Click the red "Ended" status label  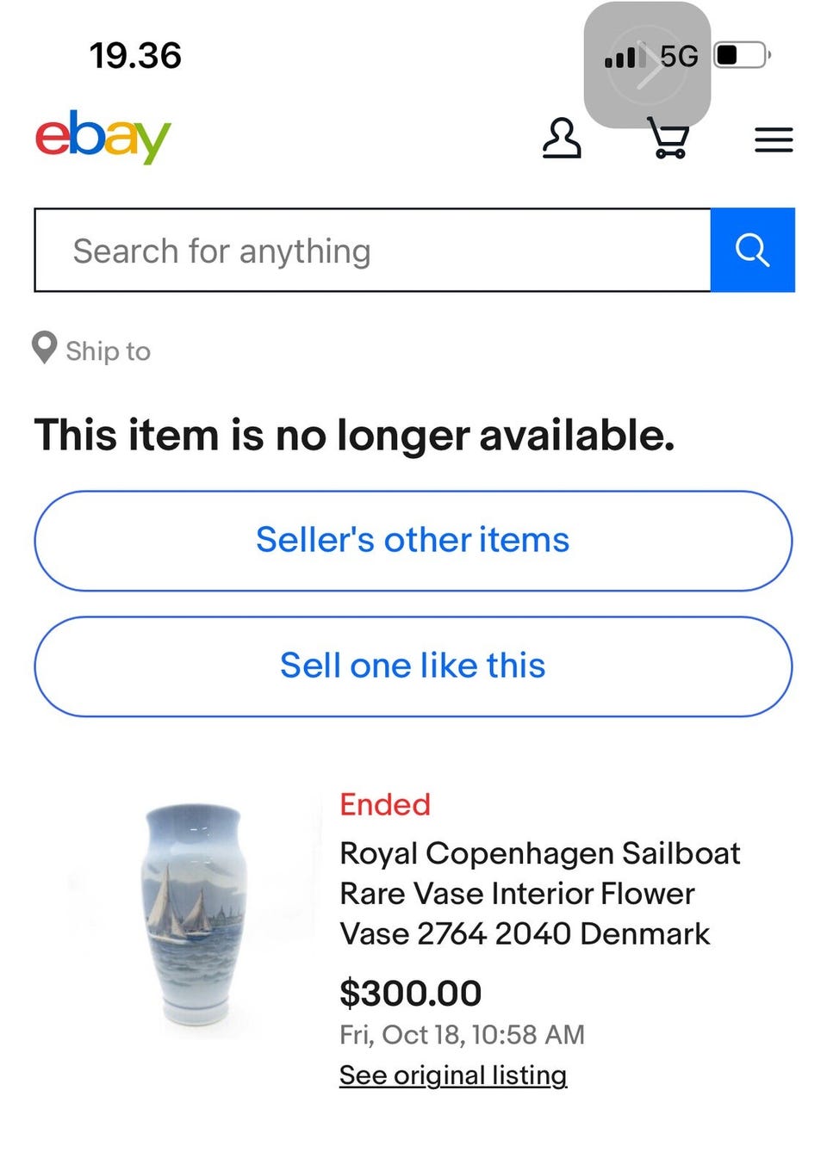tap(384, 804)
